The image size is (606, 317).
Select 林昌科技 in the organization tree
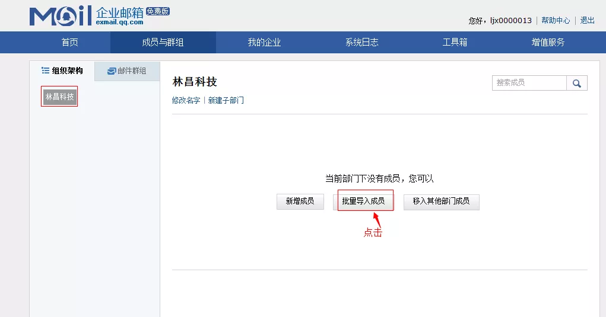[x=59, y=97]
